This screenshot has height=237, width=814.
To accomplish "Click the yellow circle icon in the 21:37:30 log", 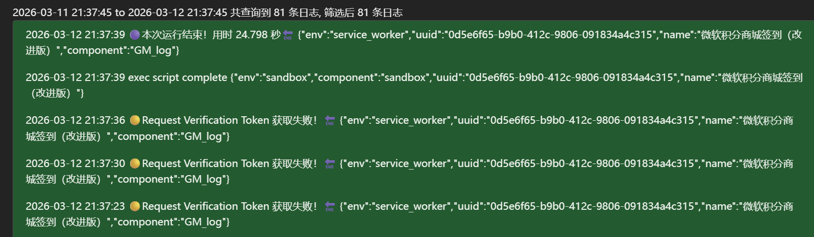I will pyautogui.click(x=135, y=164).
